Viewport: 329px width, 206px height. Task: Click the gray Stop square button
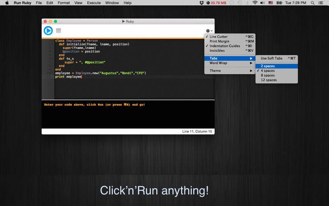(x=58, y=30)
